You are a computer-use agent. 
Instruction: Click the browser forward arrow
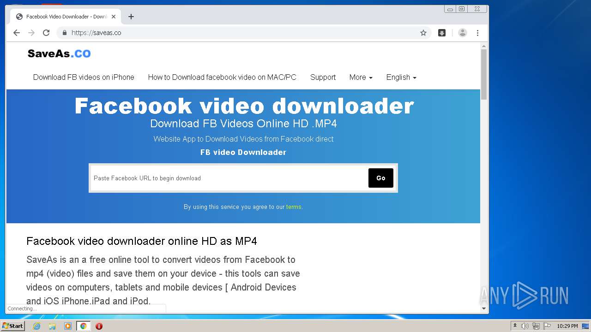[x=31, y=33]
